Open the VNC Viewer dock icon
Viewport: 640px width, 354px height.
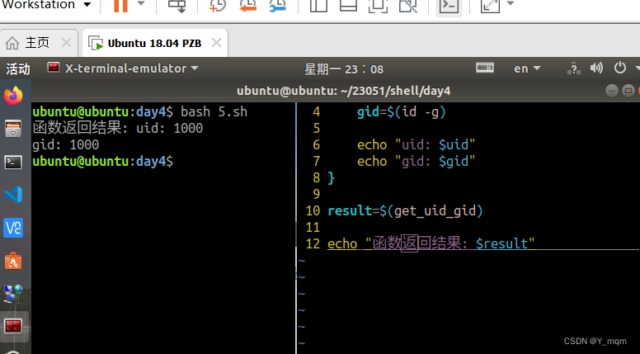click(x=13, y=228)
